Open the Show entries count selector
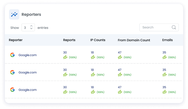This screenshot has width=188, height=109. tap(28, 27)
